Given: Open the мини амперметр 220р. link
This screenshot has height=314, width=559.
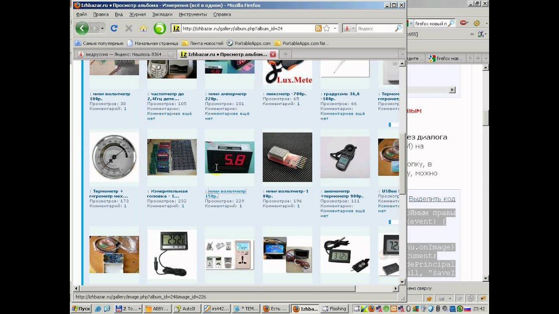Looking at the screenshot, I should 226,96.
